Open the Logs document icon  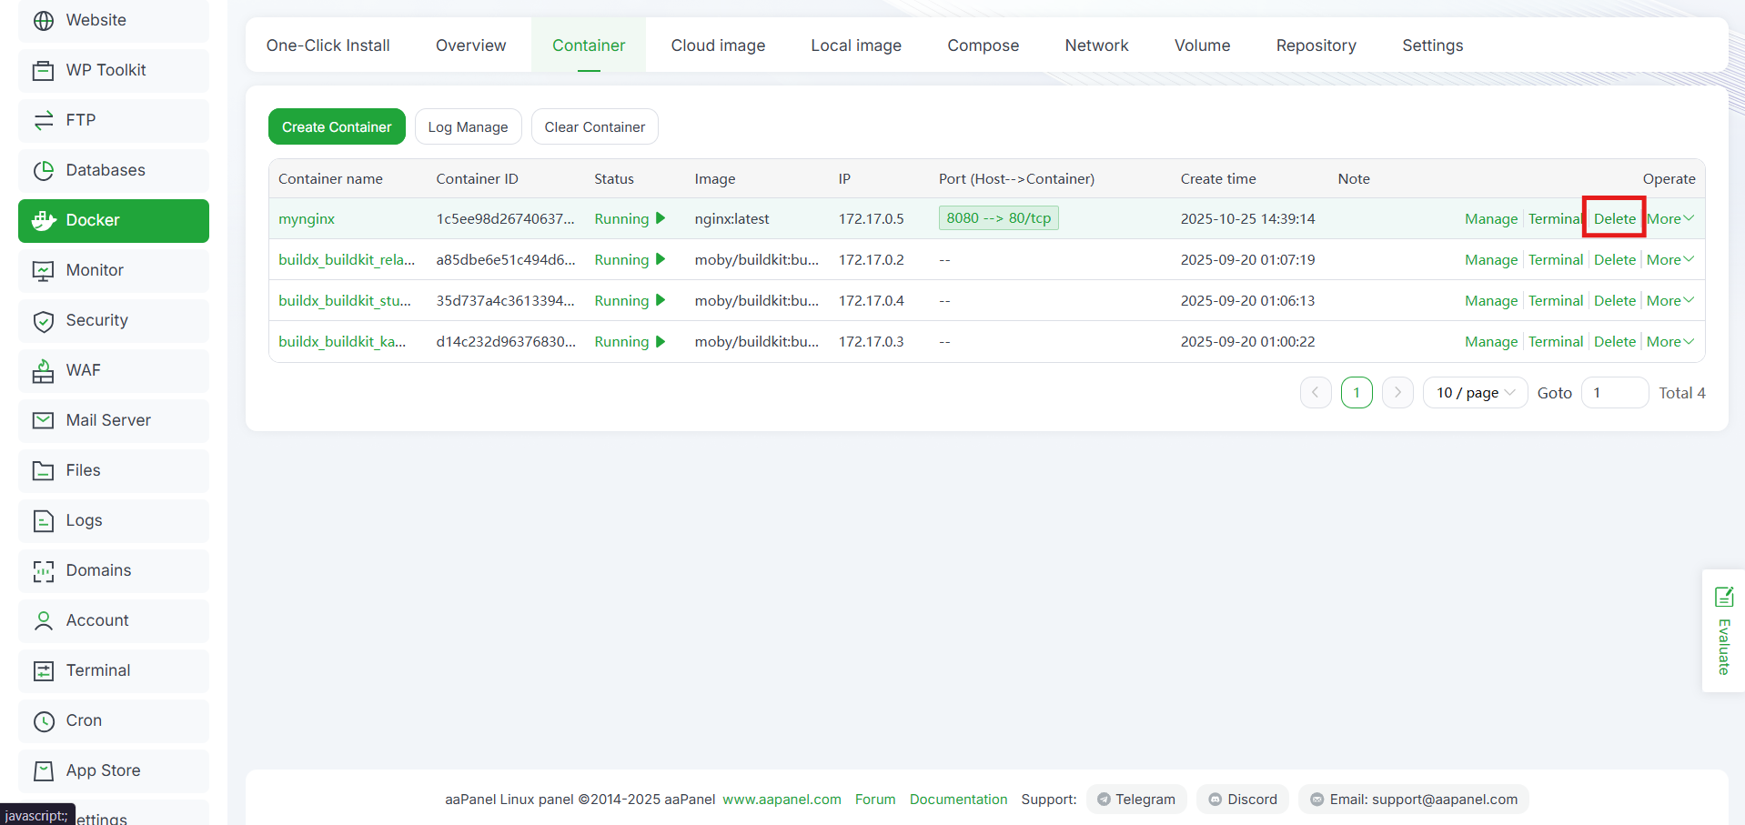tap(44, 520)
